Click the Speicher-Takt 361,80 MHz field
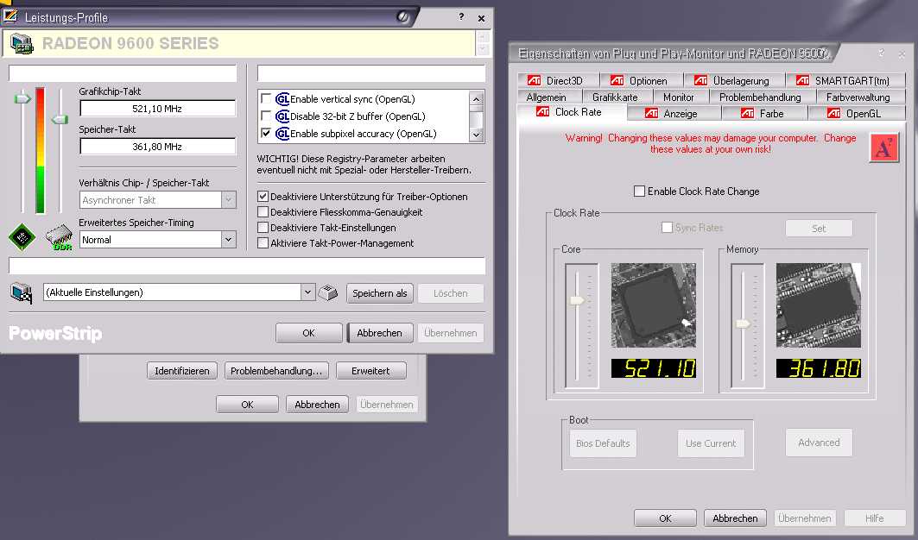Screen dimensions: 918x540 (x=157, y=147)
